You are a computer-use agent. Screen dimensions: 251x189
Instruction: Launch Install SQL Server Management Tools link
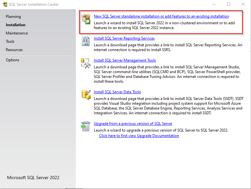click(125, 60)
